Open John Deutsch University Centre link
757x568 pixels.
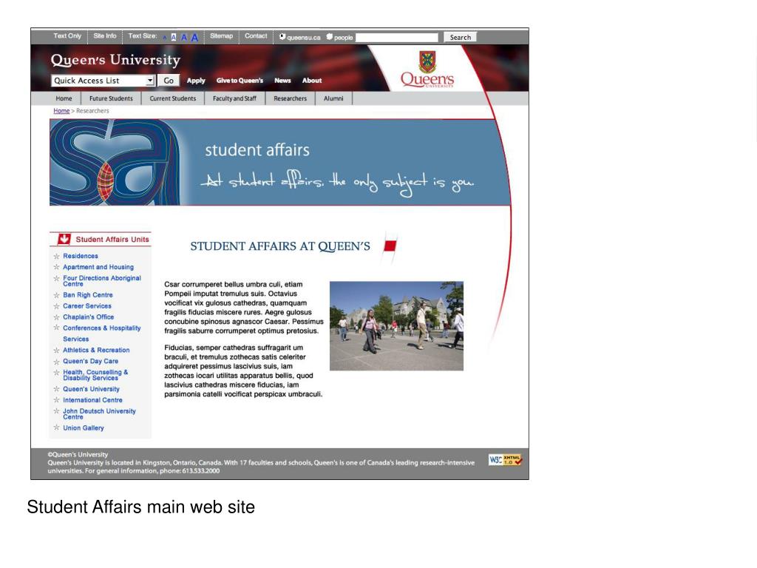[x=100, y=414]
